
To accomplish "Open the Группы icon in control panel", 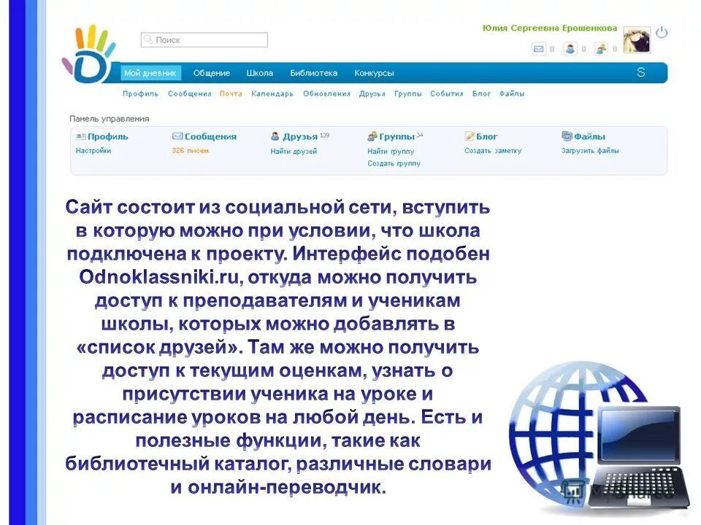I will coord(372,136).
